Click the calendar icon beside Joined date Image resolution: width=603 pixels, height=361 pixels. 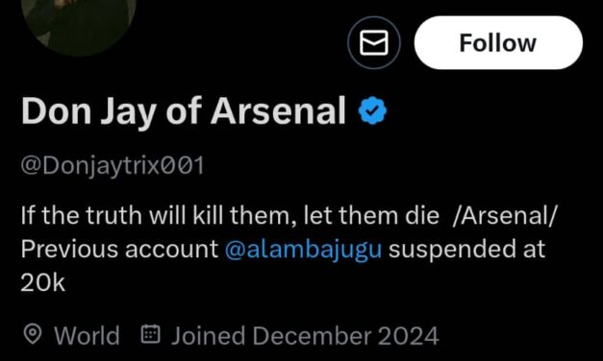(150, 334)
